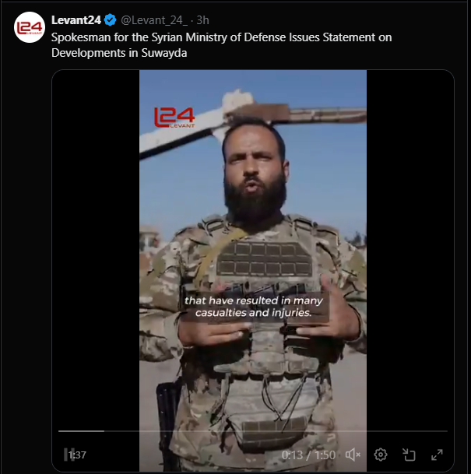Click the blue verified badge
This screenshot has width=471, height=474.
[110, 20]
